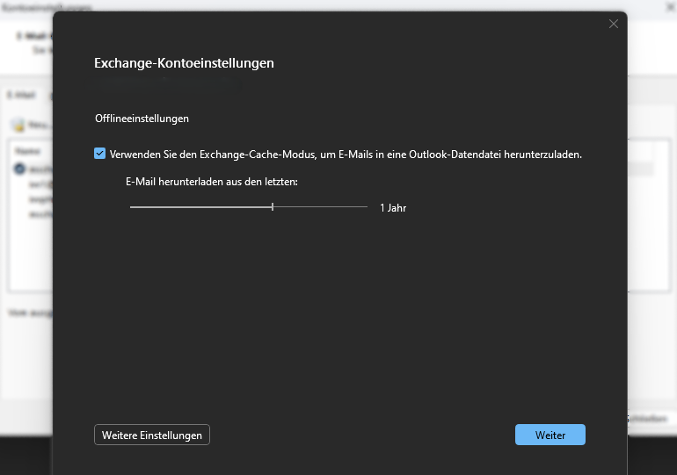Click the default account checkmark icon in the list

[19, 168]
